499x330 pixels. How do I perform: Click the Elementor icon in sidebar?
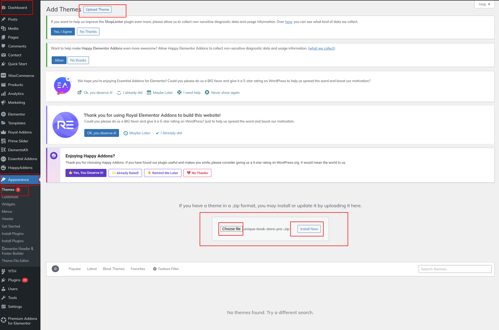pyautogui.click(x=3, y=114)
